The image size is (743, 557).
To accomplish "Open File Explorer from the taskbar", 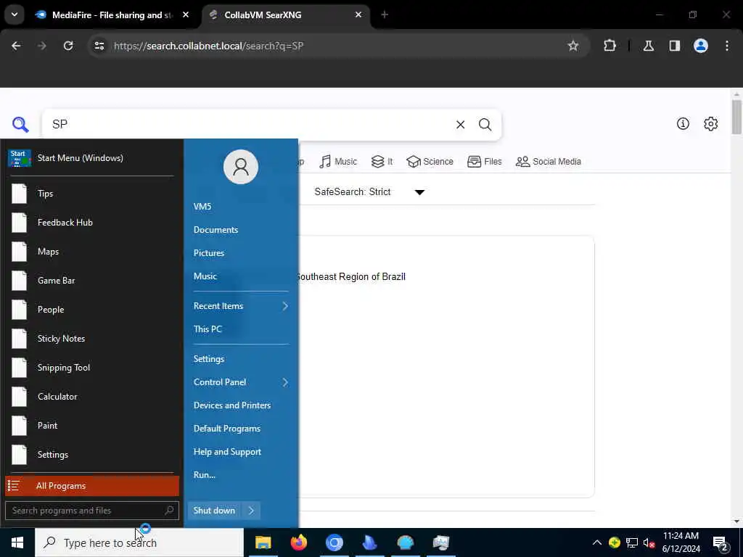I will (x=263, y=542).
